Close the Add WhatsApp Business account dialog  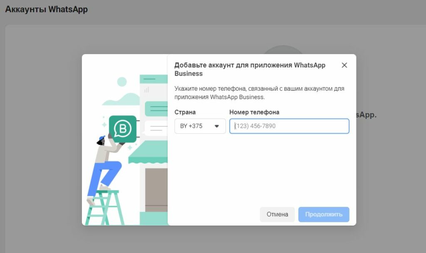pyautogui.click(x=344, y=65)
